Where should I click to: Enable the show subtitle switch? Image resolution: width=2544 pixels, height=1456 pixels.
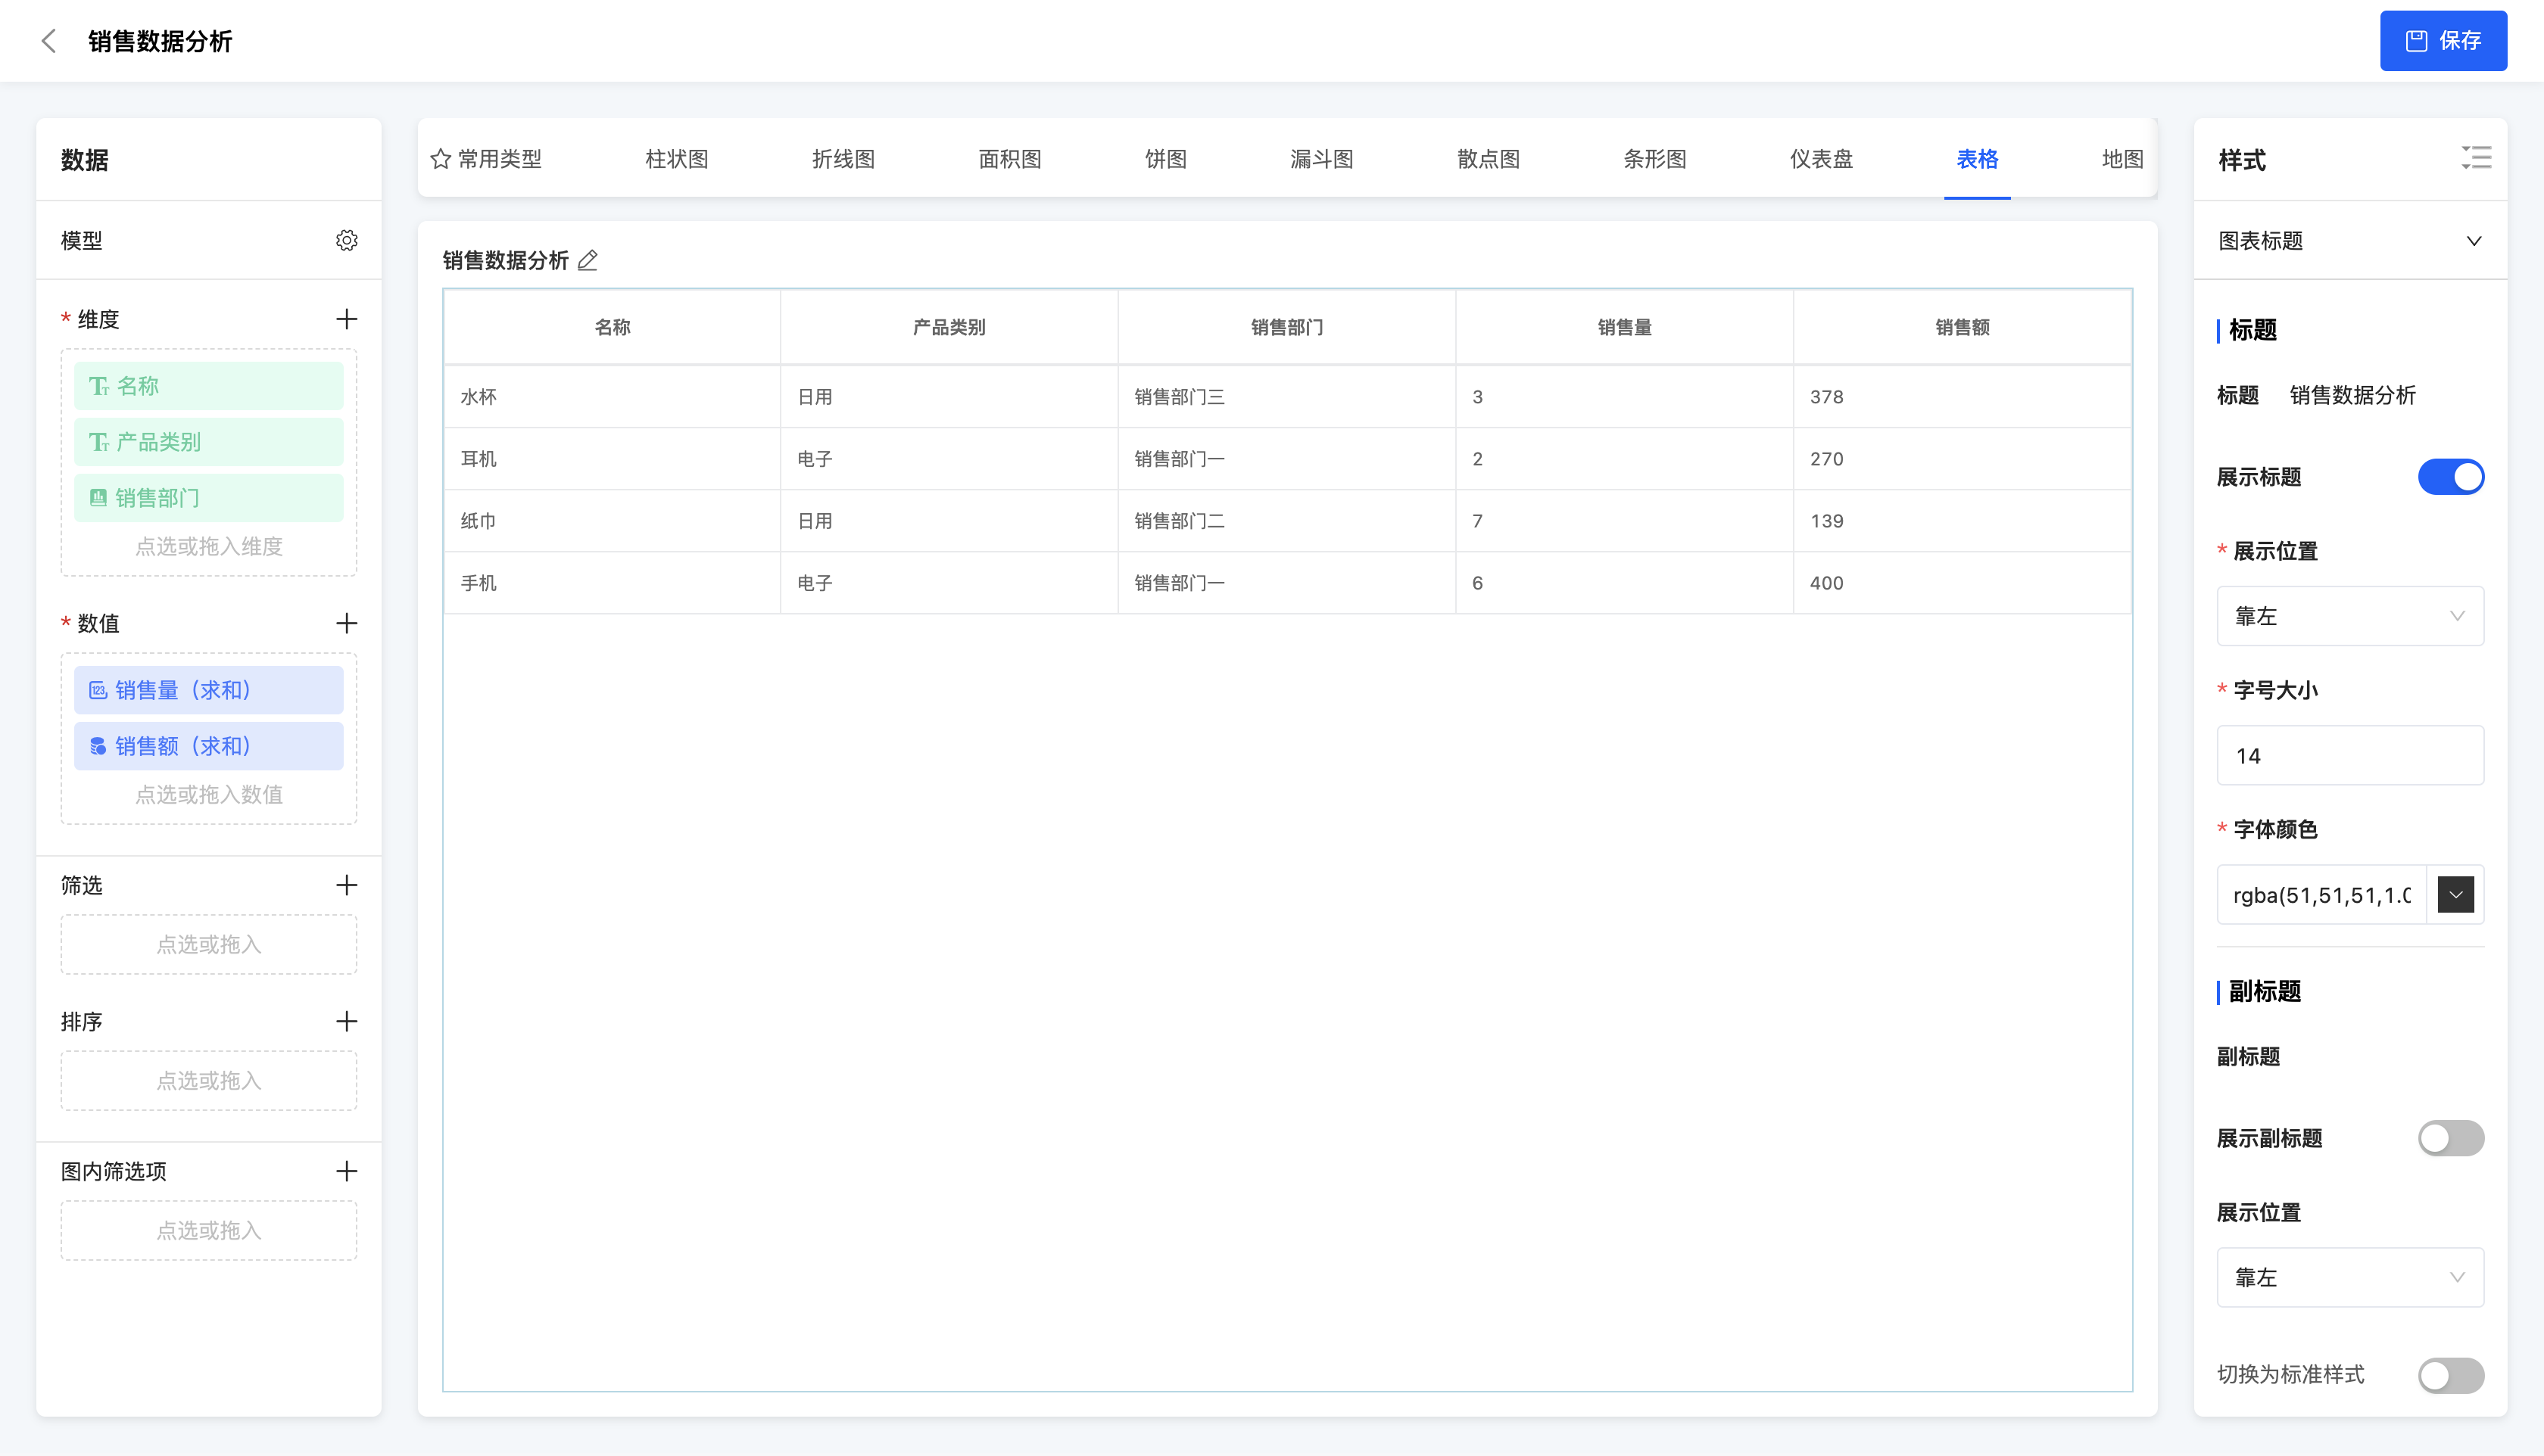pyautogui.click(x=2450, y=1138)
